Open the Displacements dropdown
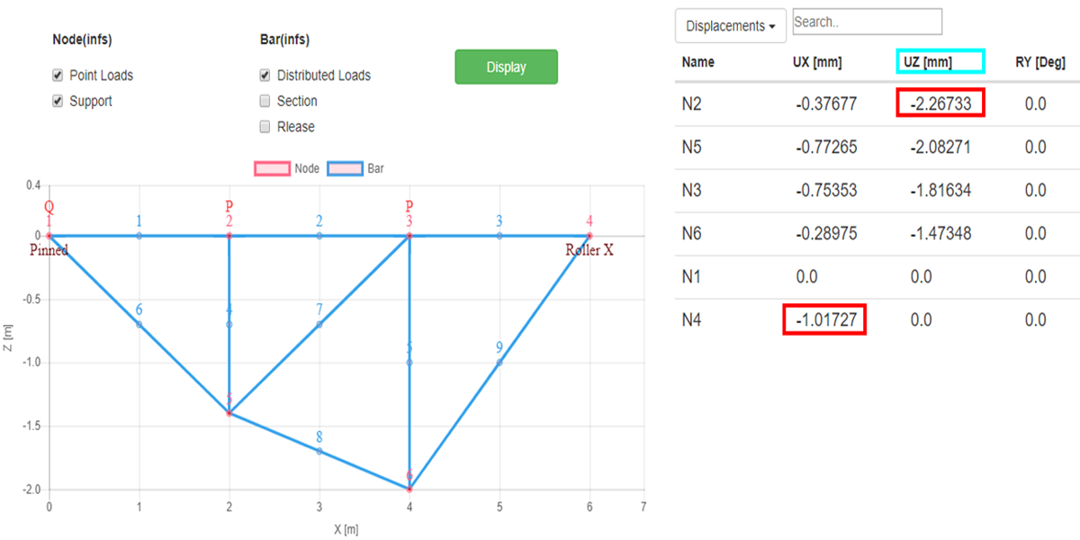The width and height of the screenshot is (1080, 540). (731, 26)
